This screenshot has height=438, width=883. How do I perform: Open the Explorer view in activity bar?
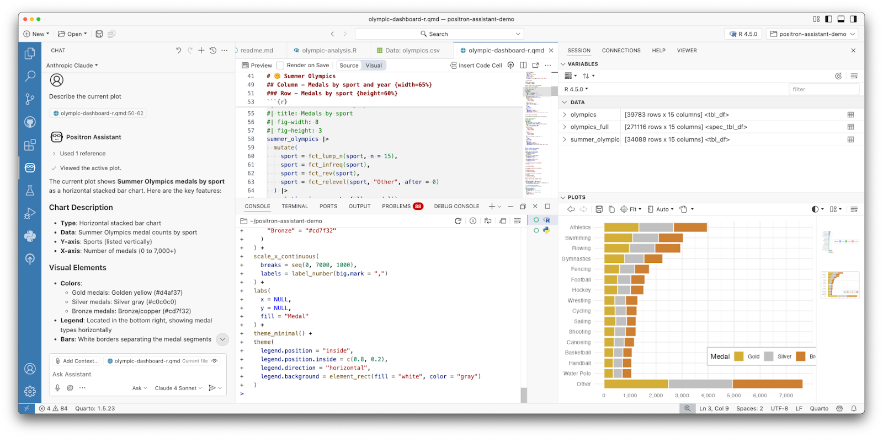30,53
